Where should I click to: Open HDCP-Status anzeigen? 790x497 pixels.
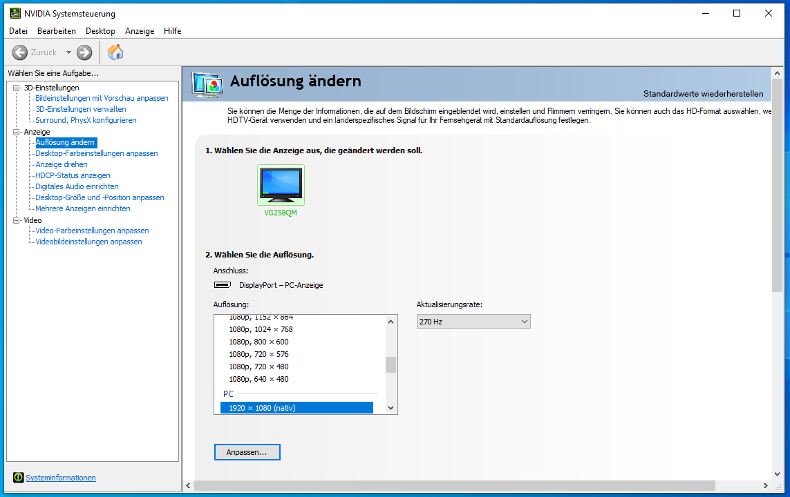point(73,175)
